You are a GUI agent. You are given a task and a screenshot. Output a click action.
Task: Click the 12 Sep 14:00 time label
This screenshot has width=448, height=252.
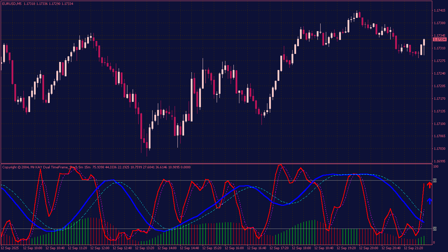coord(167,248)
